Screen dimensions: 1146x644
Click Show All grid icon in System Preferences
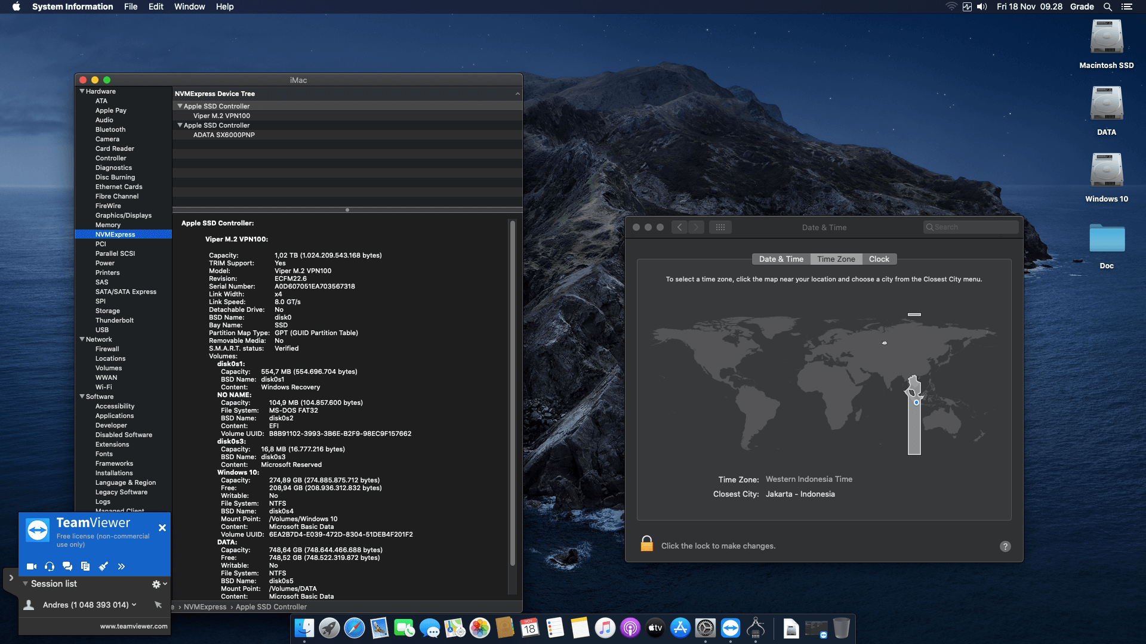tap(720, 227)
